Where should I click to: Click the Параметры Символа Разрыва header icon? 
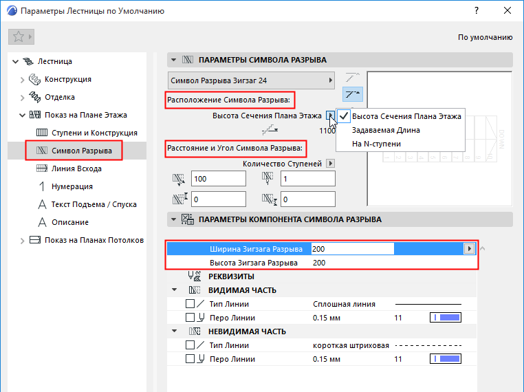pos(188,60)
